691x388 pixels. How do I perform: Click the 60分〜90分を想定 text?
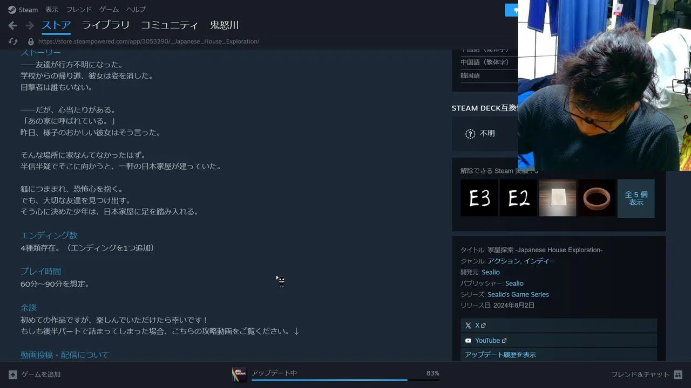[x=55, y=284]
